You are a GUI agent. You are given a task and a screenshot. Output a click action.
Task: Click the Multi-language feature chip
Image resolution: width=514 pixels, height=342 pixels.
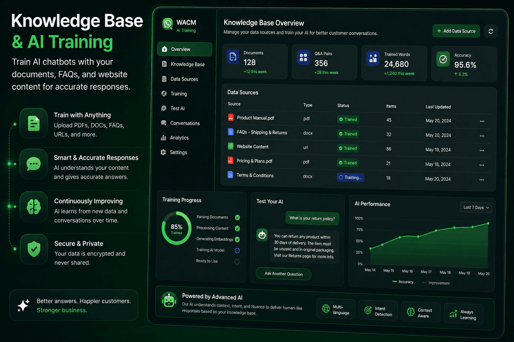[336, 309]
